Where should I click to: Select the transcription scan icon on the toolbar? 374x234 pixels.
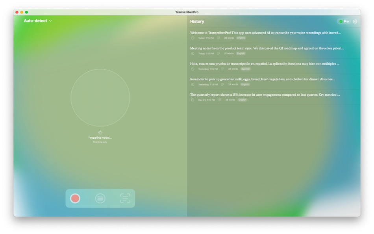coord(124,198)
